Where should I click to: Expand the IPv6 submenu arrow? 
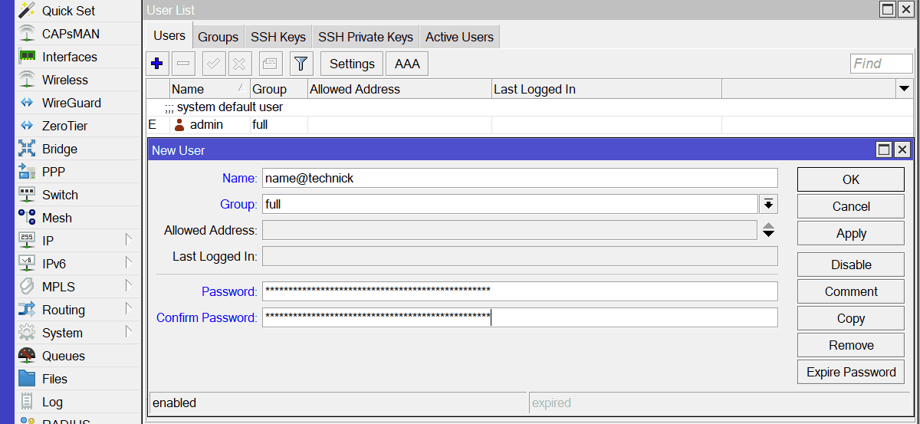point(129,263)
